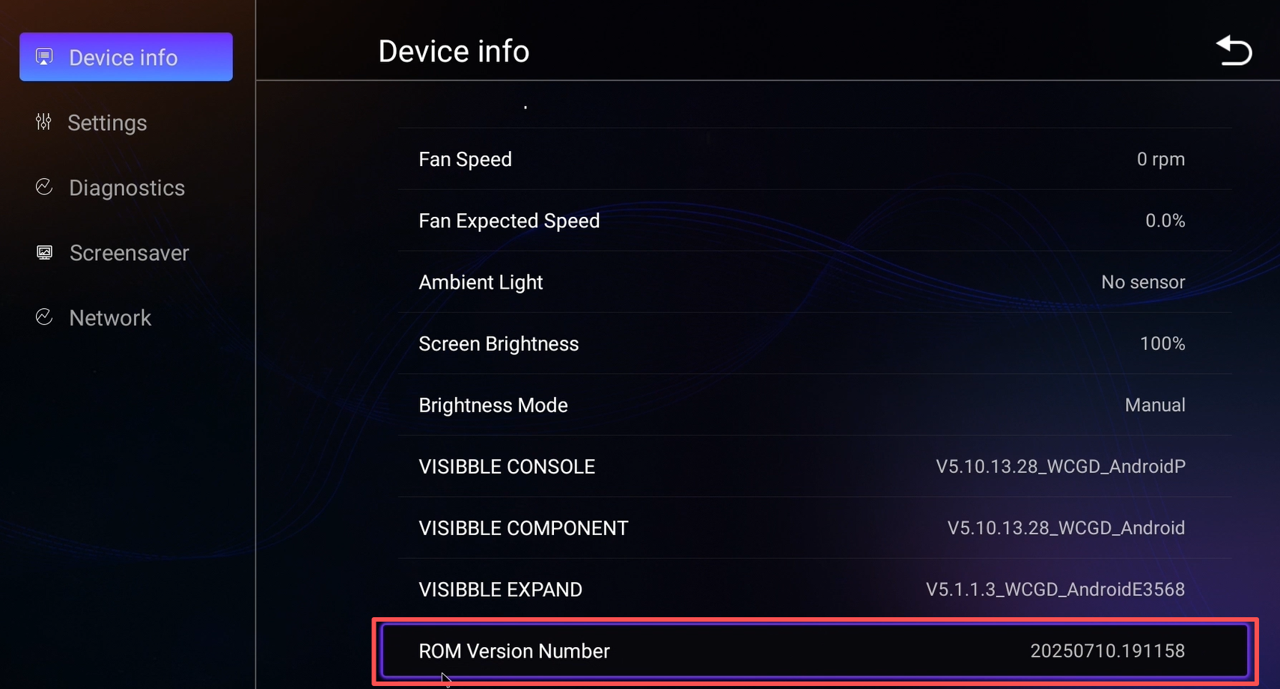Open the Settings menu section

pos(107,123)
